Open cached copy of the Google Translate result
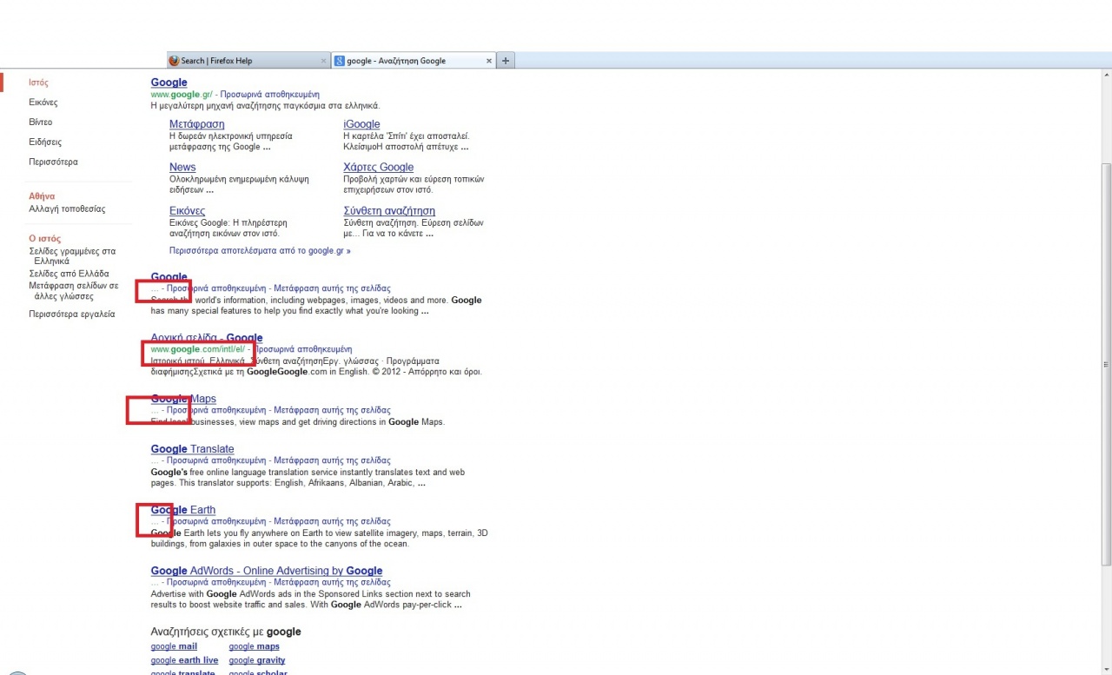The height and width of the screenshot is (675, 1112). [x=216, y=460]
